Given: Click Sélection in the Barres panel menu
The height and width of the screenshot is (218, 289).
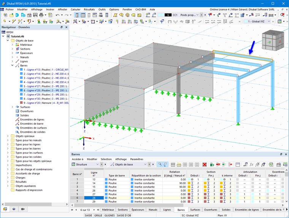Looking at the screenshot, I should (x=106, y=159).
